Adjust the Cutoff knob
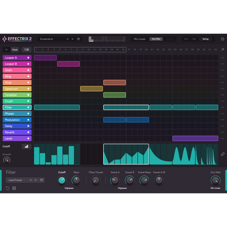The width and height of the screenshot is (227, 227). 62,180
